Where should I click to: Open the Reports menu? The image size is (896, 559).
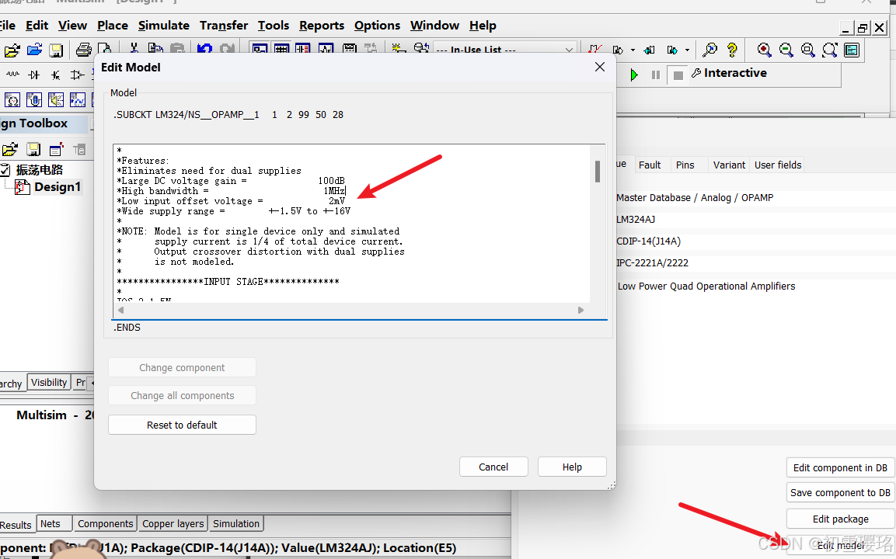322,26
